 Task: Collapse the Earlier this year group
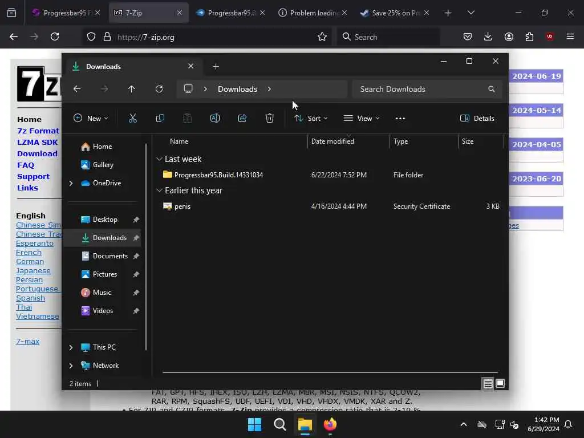click(159, 190)
